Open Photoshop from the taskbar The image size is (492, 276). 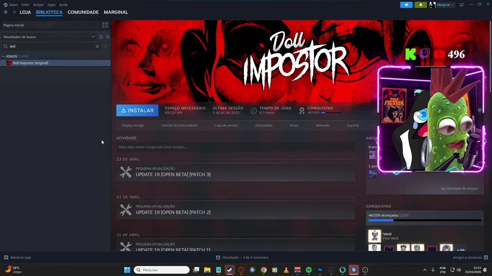(x=320, y=270)
